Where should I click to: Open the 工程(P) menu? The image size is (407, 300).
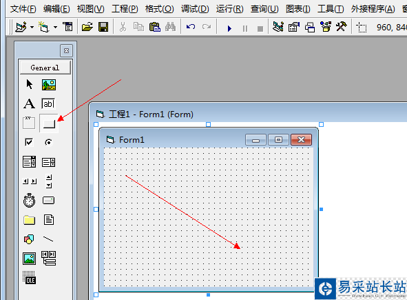pos(125,9)
